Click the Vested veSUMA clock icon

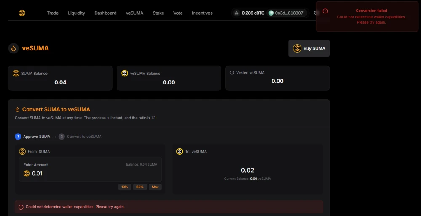coord(232,73)
